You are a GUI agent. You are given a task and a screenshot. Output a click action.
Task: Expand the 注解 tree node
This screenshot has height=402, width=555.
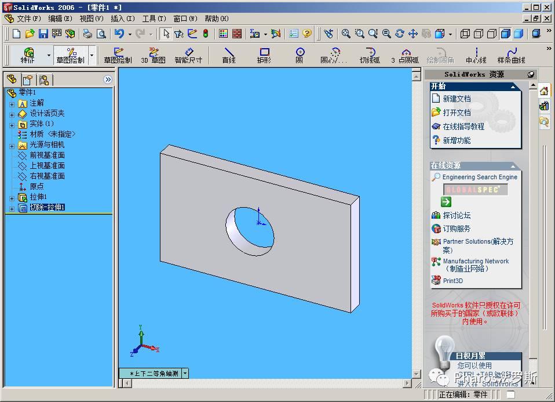[12, 104]
